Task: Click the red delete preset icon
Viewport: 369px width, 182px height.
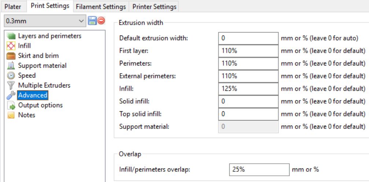Action: pyautogui.click(x=101, y=21)
